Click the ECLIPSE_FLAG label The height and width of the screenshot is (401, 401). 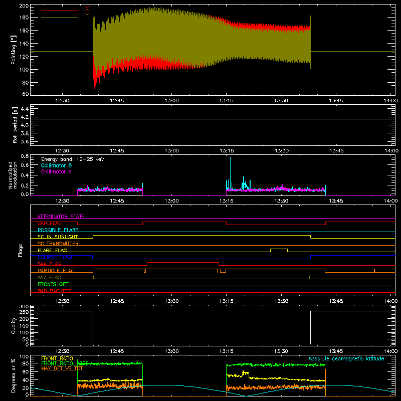click(x=55, y=257)
